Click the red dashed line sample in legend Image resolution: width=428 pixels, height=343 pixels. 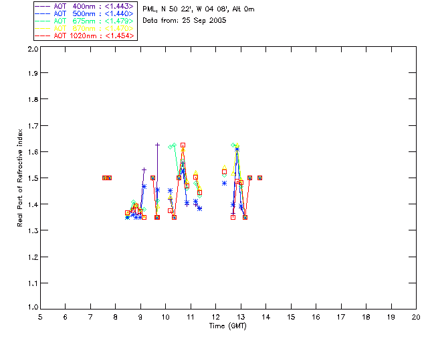click(43, 36)
